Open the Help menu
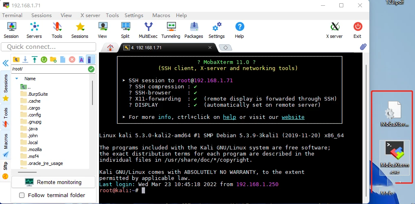Screen dimensions: 415x204 [181, 15]
